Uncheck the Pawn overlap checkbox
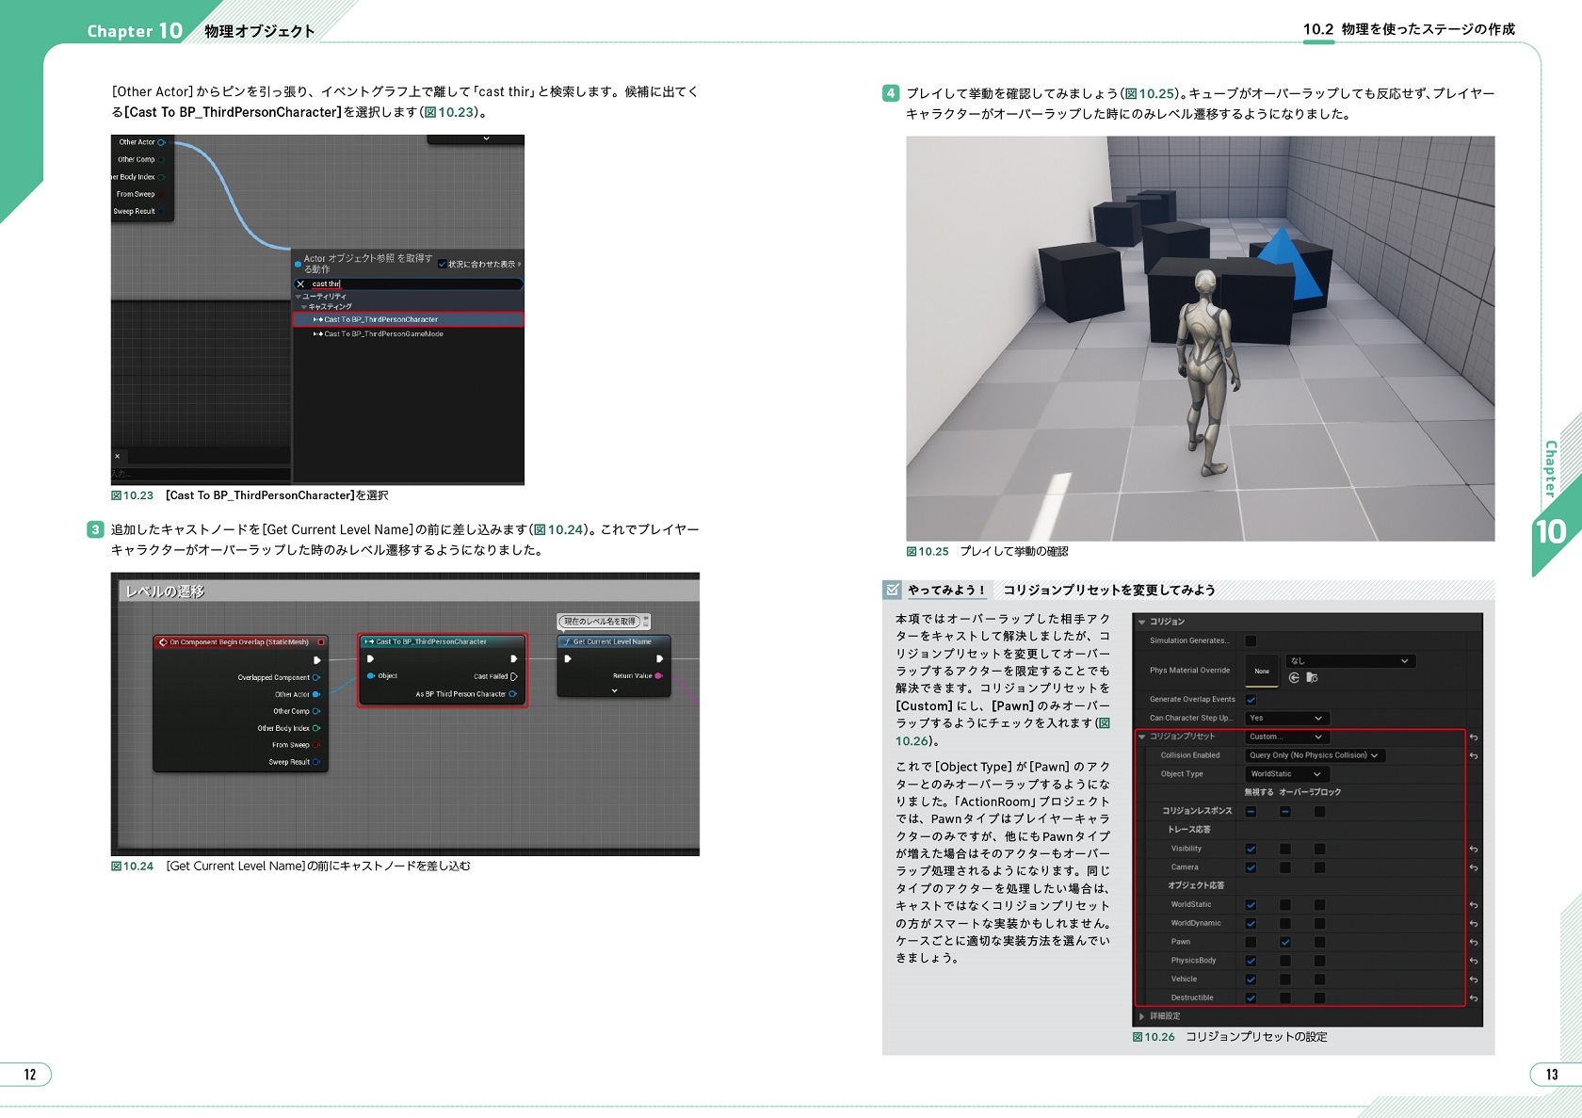Viewport: 1582px width, 1118px height. pyautogui.click(x=1285, y=942)
